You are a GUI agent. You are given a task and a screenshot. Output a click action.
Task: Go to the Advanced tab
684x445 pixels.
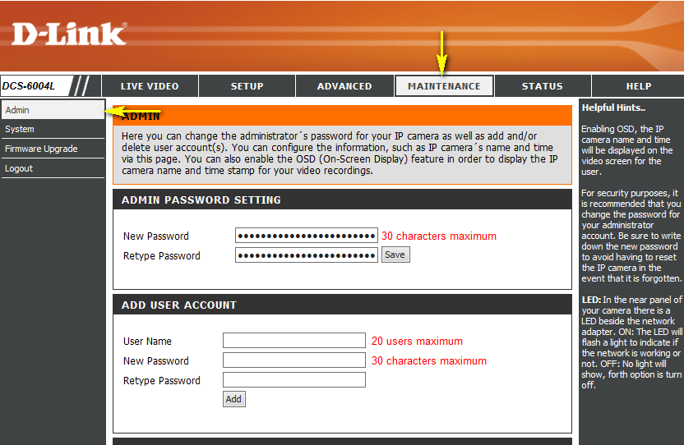(x=344, y=86)
